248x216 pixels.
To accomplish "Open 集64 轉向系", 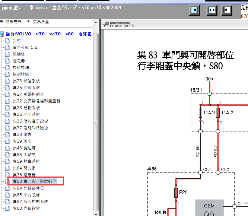I will point(24,168).
